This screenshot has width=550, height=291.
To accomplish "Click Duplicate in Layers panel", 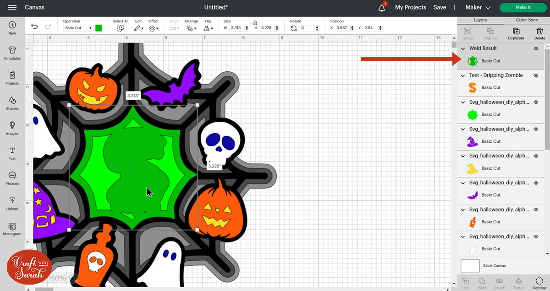I will click(x=516, y=33).
